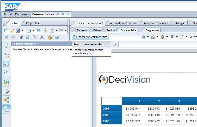Click the Insérer un commentaire button
The height and width of the screenshot is (127, 197).
pyautogui.click(x=90, y=37)
